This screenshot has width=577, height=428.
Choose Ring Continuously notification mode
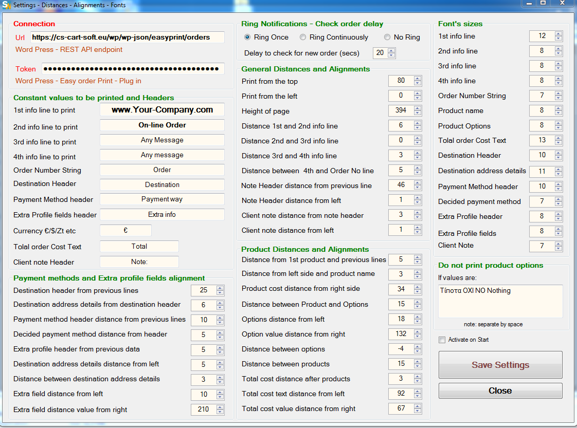pyautogui.click(x=303, y=38)
